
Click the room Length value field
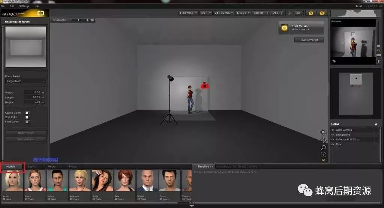32,97
